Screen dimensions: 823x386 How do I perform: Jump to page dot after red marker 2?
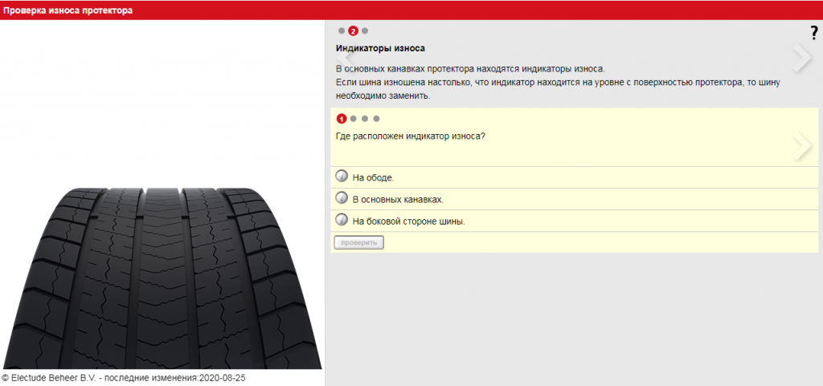[365, 31]
